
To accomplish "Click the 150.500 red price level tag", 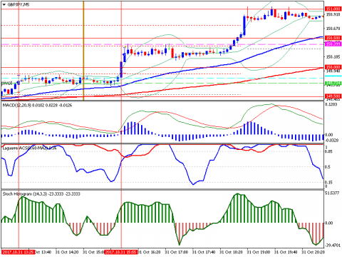I will click(333, 38).
